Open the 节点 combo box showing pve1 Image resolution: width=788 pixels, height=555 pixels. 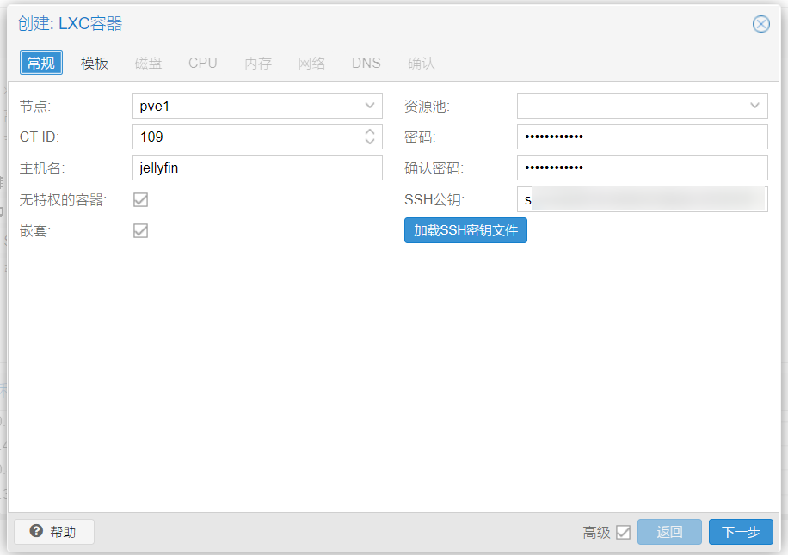coord(249,106)
